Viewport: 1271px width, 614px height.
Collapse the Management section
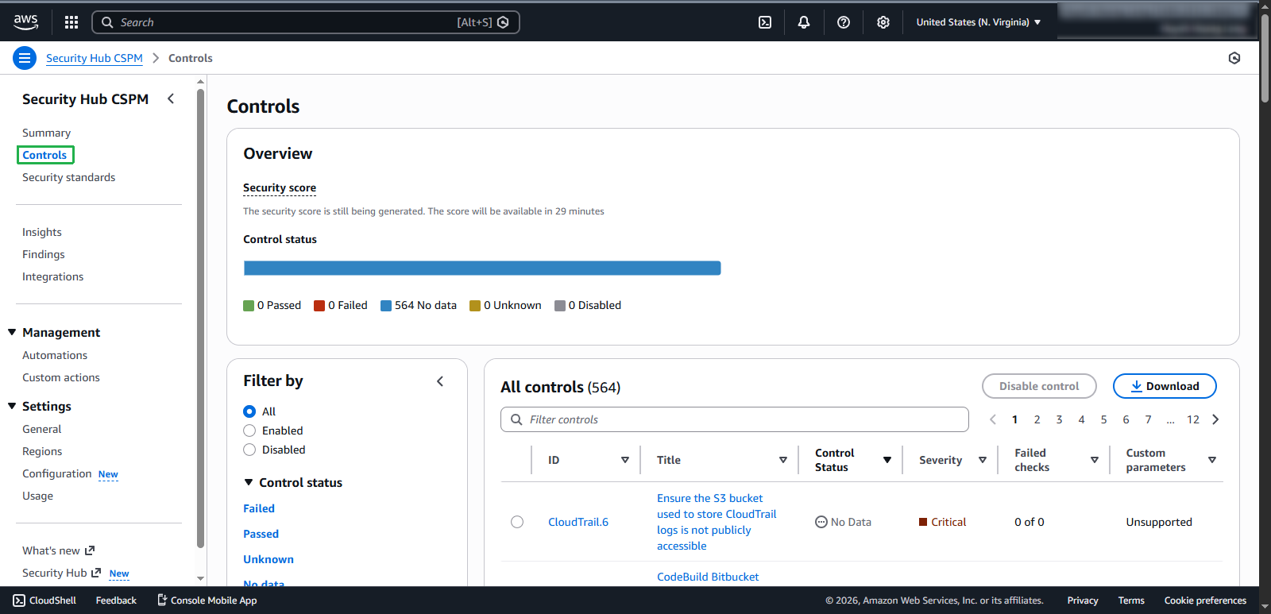click(x=12, y=332)
